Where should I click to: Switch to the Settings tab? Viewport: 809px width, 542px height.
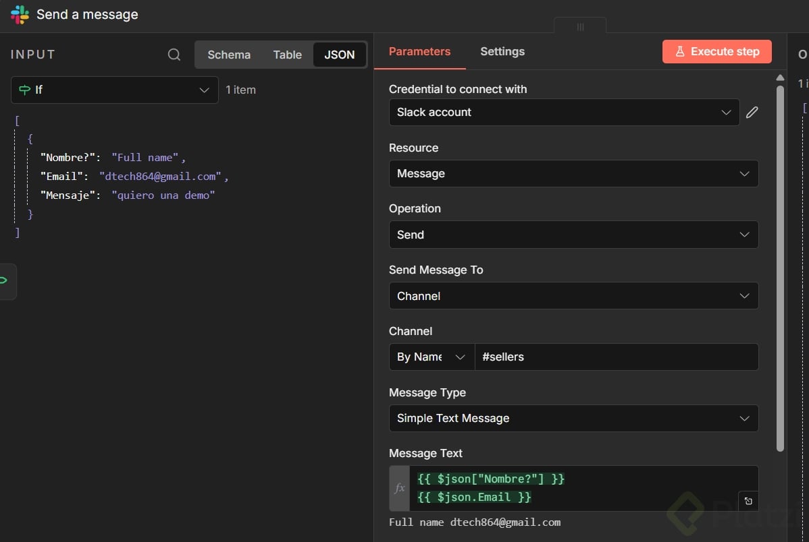[502, 52]
